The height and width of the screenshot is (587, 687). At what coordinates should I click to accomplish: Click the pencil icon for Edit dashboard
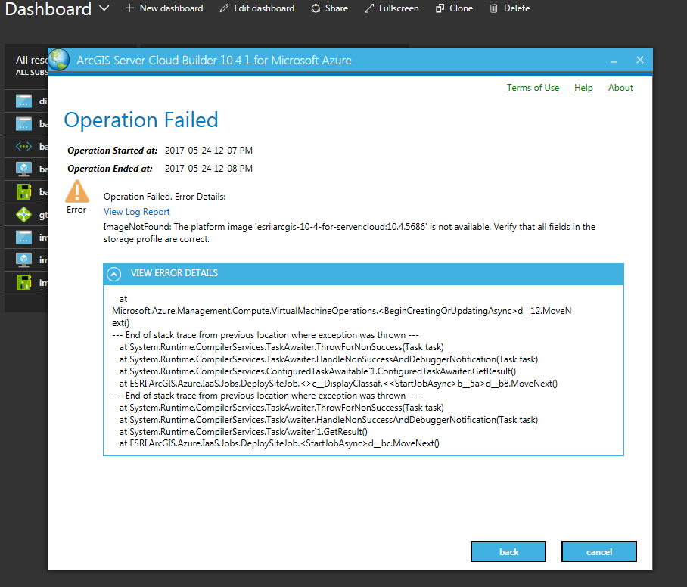(x=224, y=8)
